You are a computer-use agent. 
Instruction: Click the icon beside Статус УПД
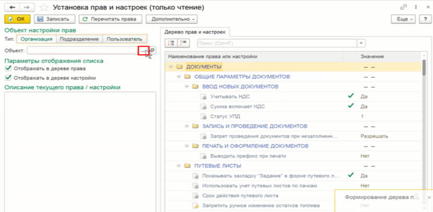tap(203, 117)
